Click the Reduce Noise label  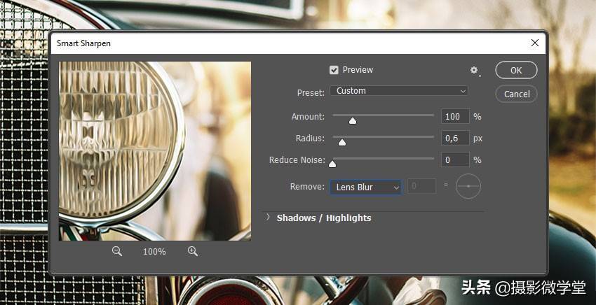click(x=297, y=160)
